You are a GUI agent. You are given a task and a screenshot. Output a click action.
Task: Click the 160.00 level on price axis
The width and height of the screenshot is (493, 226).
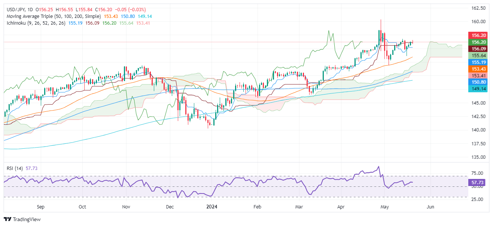pos(478,22)
